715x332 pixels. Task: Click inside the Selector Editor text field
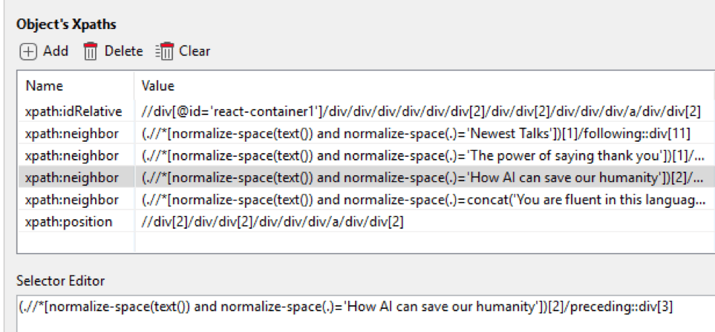click(x=366, y=313)
